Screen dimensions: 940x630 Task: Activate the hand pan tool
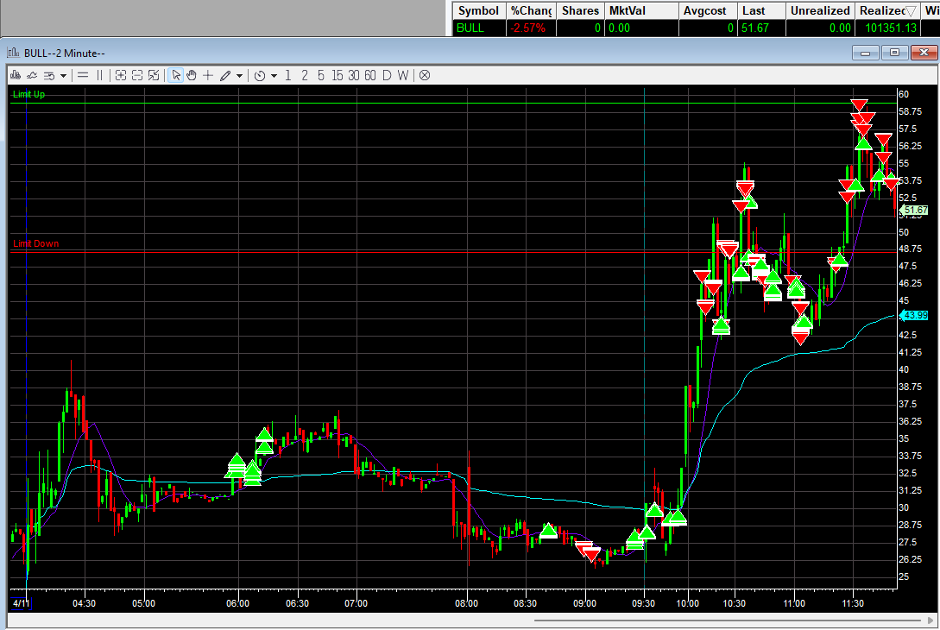(192, 75)
